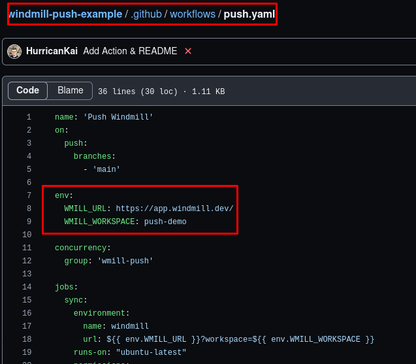Select line number 8
This screenshot has height=364, width=416.
[x=29, y=208]
